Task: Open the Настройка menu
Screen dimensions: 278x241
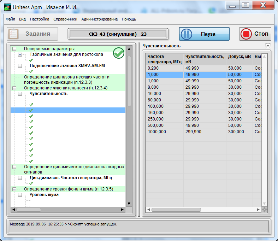Action: point(40,19)
